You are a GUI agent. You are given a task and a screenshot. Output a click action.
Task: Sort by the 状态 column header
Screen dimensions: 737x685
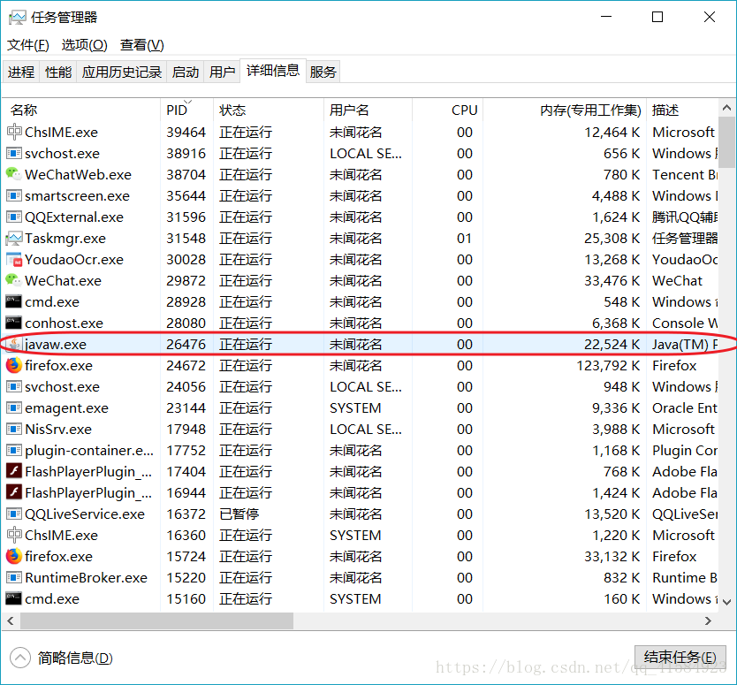point(269,110)
